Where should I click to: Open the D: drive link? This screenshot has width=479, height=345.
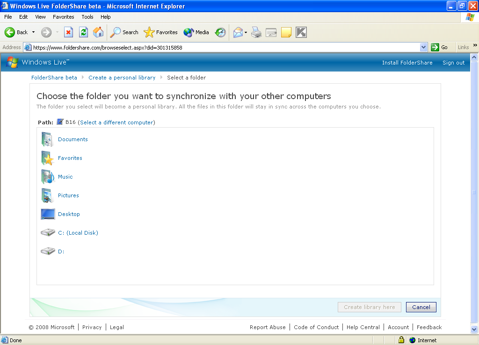coord(61,251)
